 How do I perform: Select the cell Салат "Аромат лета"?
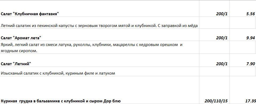tap(100, 35)
